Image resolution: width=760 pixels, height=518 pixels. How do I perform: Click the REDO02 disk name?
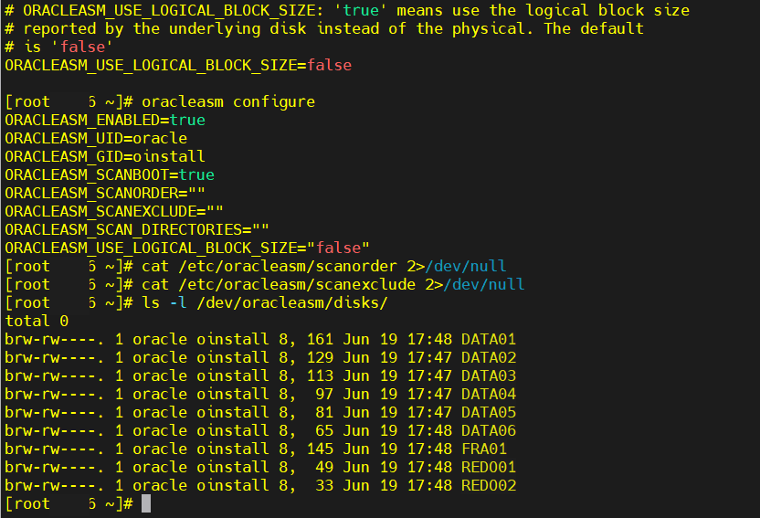click(x=489, y=485)
